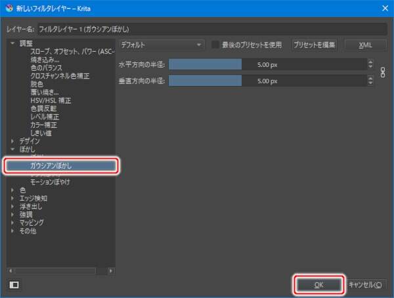
Task: Click the その他 category label
Action: coord(28,231)
